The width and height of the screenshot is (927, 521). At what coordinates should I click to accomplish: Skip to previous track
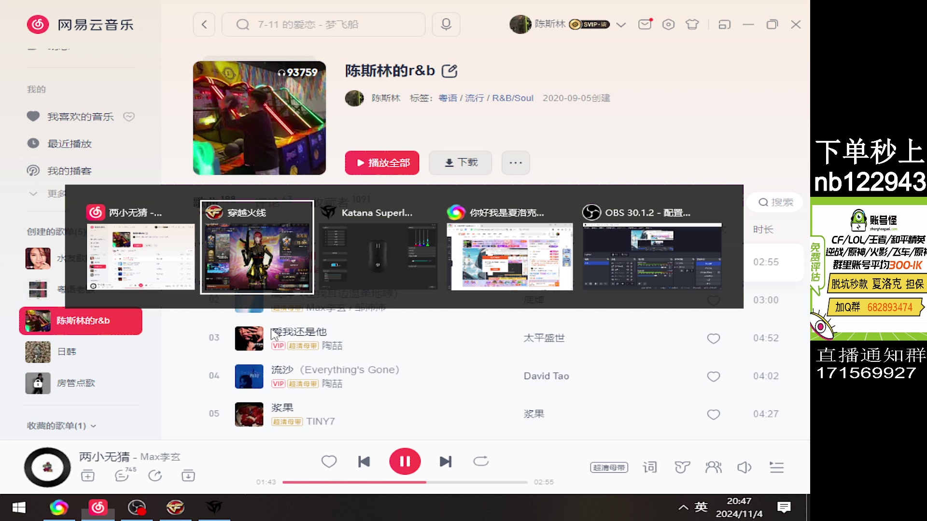coord(364,462)
